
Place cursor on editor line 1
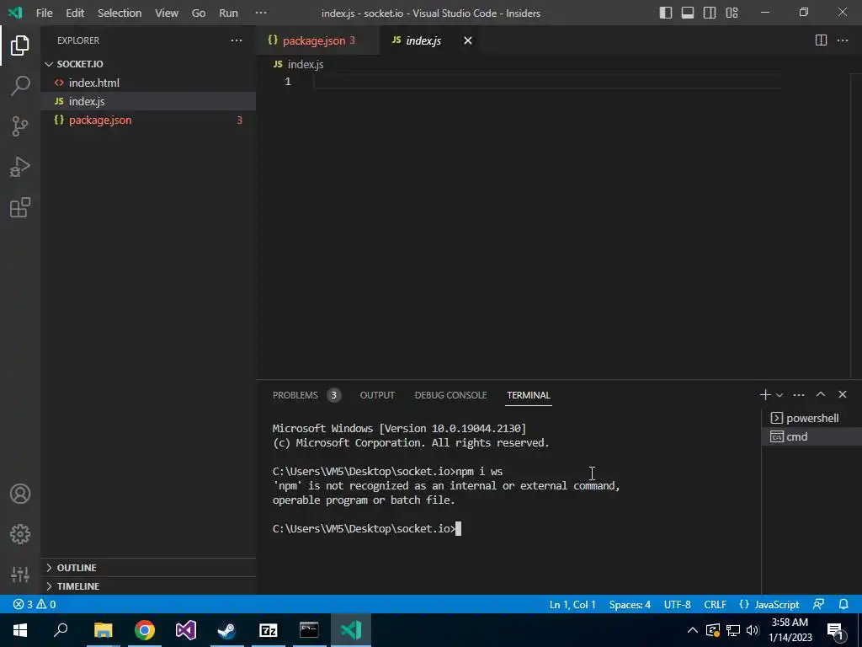point(547,82)
